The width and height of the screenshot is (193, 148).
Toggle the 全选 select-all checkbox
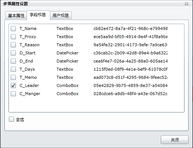(11, 119)
